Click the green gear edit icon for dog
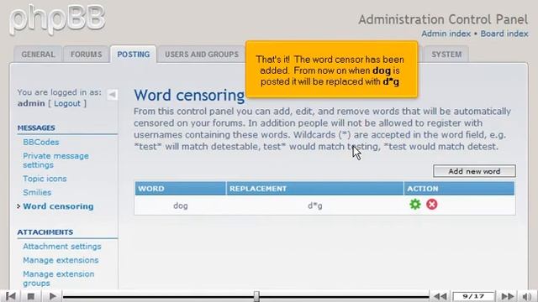The width and height of the screenshot is (538, 302). (414, 205)
